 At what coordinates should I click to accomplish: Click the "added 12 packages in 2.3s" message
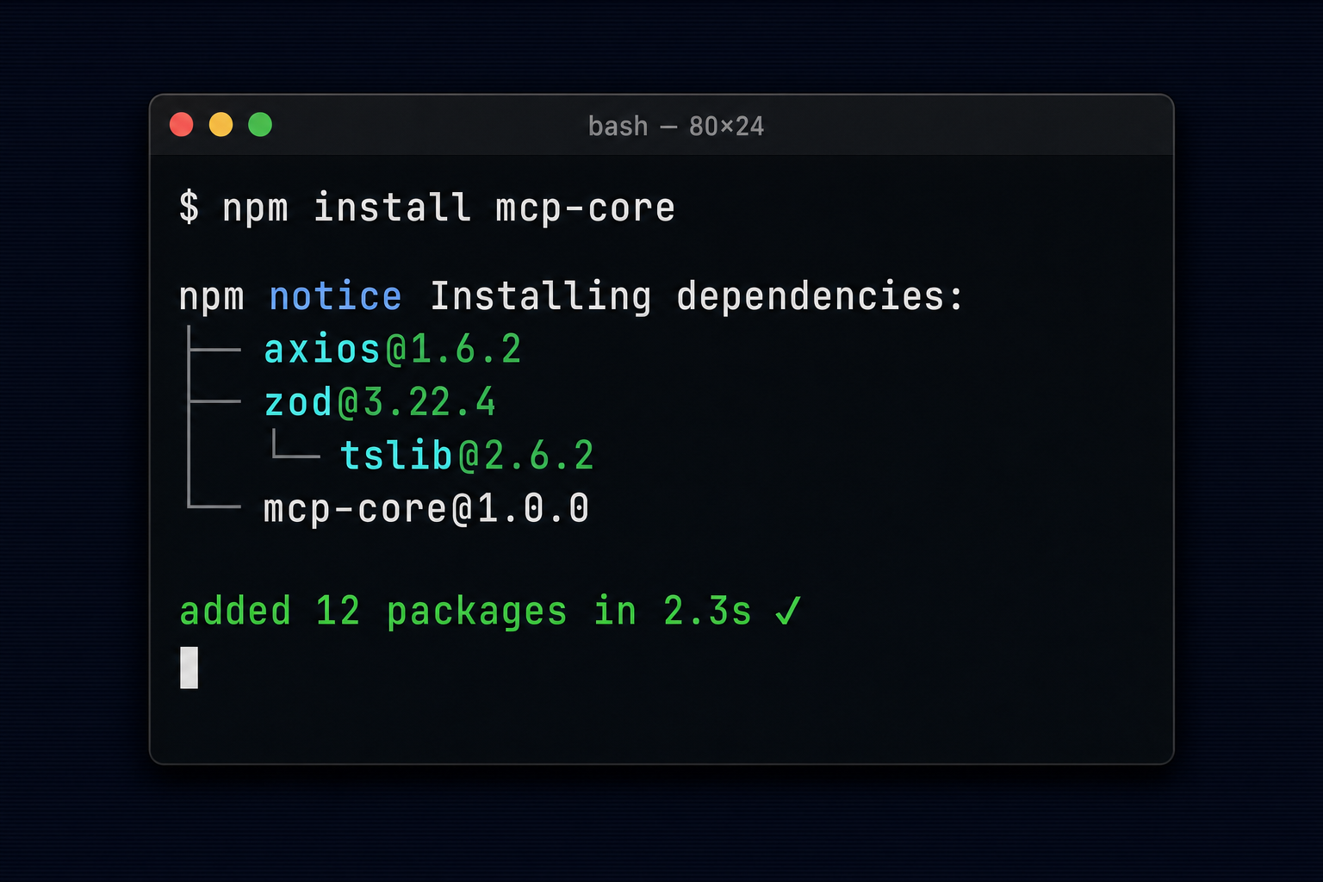pos(465,612)
